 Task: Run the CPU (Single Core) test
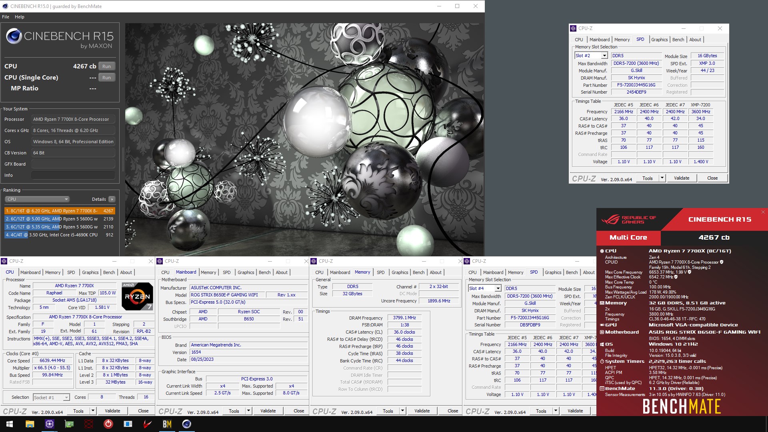coord(106,78)
